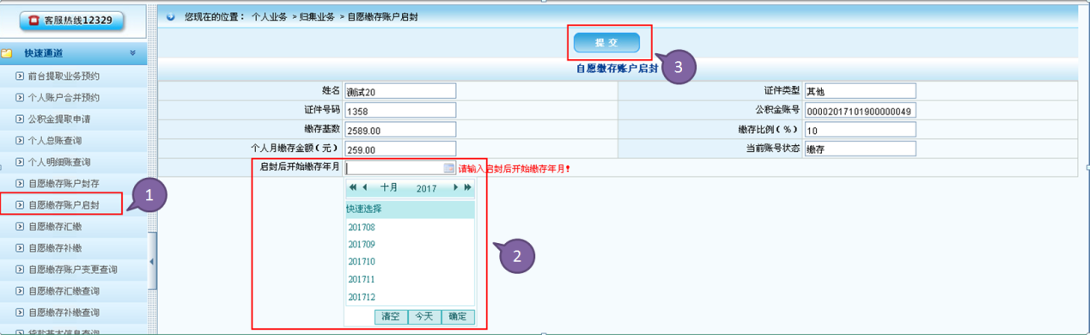Viewport: 1090px width, 335px height.
Task: Go to previous month in calendar
Action: pyautogui.click(x=365, y=187)
